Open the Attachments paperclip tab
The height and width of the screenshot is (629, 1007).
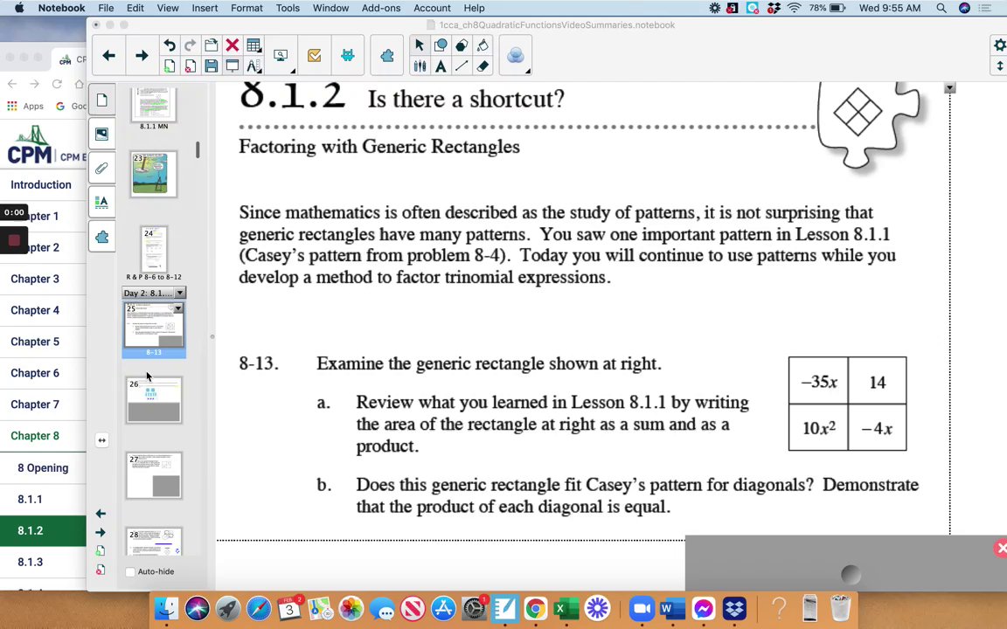coord(102,168)
